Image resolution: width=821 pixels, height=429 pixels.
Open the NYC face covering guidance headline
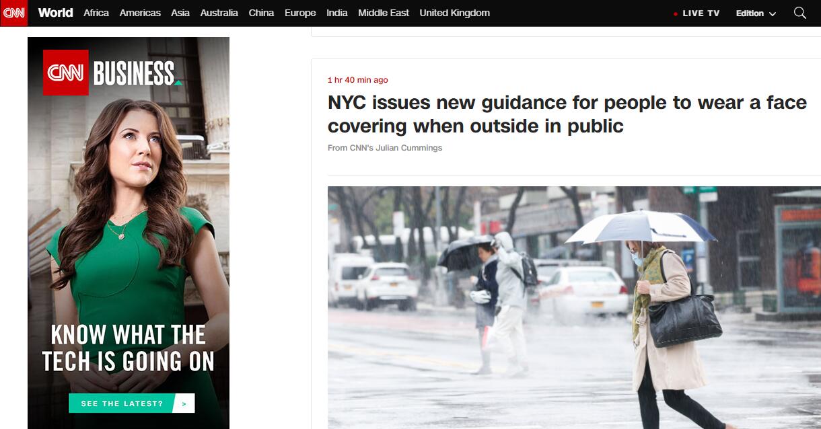pos(567,114)
